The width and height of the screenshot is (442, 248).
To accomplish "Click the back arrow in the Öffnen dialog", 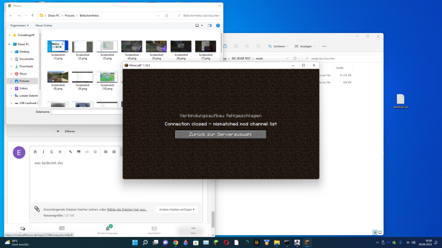I will (11, 16).
